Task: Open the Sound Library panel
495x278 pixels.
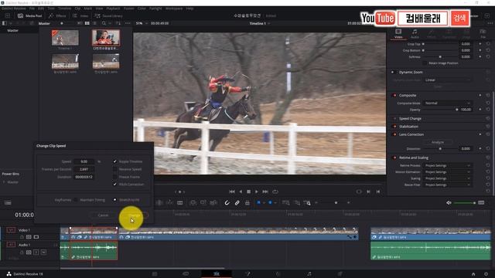Action: pos(109,15)
